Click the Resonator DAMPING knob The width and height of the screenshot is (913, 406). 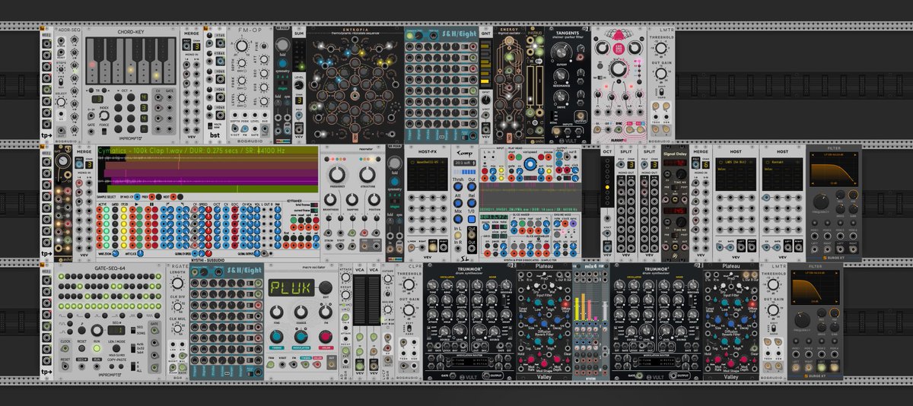point(352,199)
